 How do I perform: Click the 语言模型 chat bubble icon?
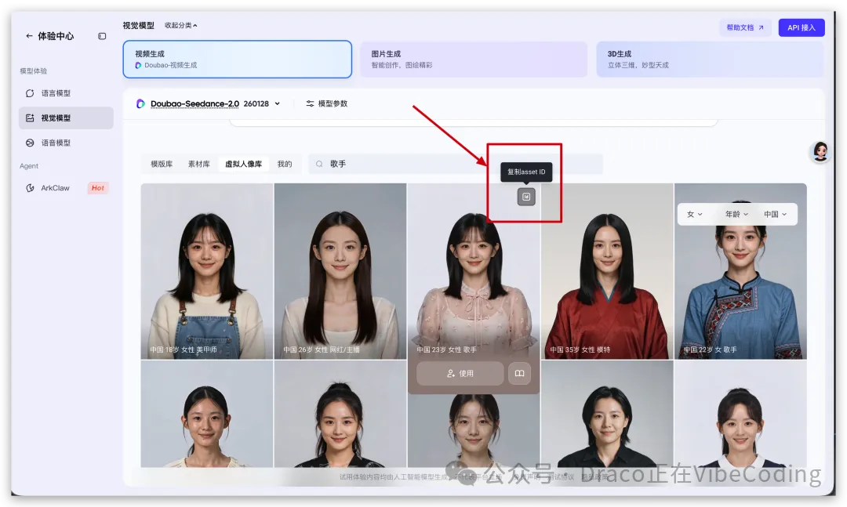30,93
